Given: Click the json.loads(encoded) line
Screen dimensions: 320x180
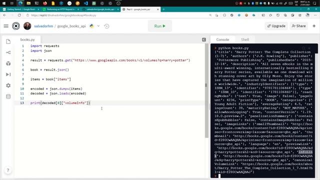Looking at the screenshot, I should pyautogui.click(x=58, y=93).
